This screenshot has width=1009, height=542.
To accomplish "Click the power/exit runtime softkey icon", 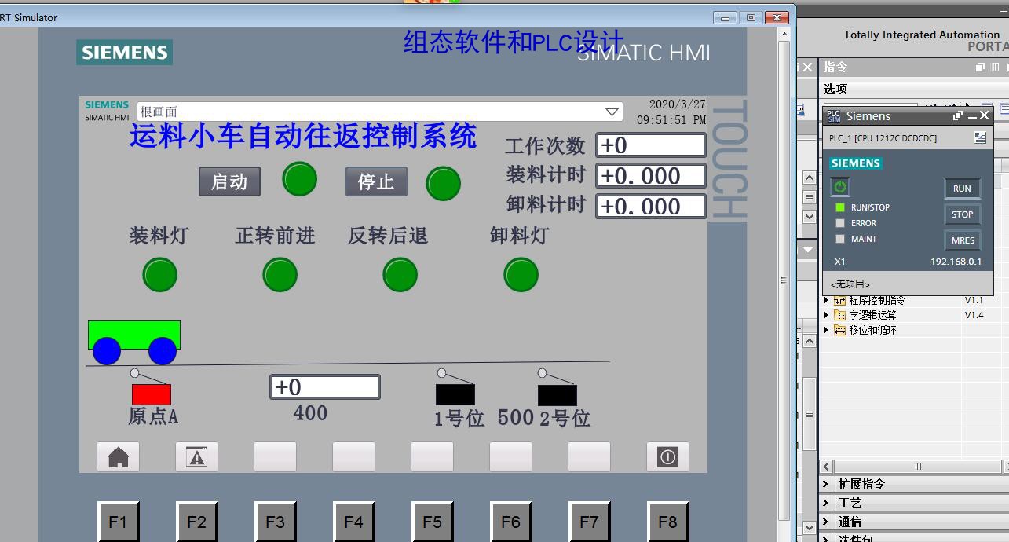I will [x=667, y=456].
